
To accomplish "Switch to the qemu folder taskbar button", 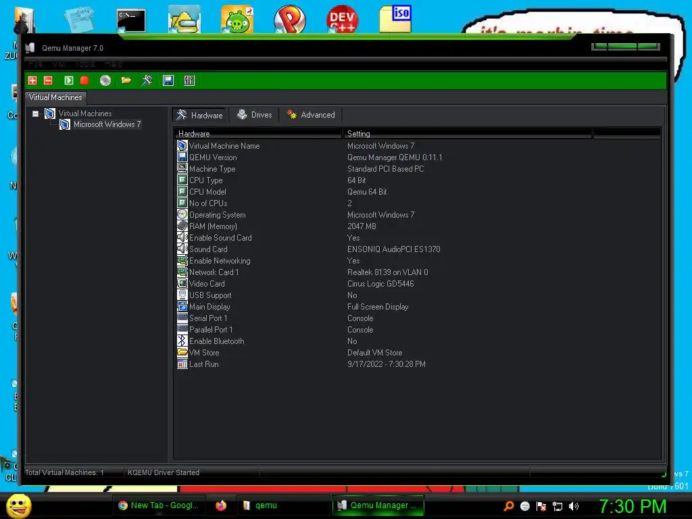I will pyautogui.click(x=282, y=505).
